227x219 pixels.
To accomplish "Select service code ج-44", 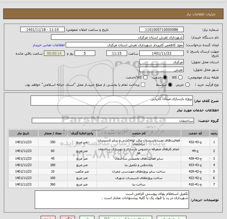I will click(195, 151).
